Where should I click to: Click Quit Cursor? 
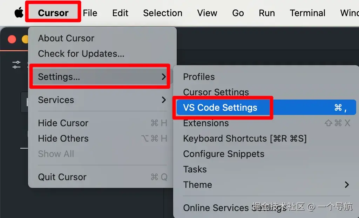(62, 177)
